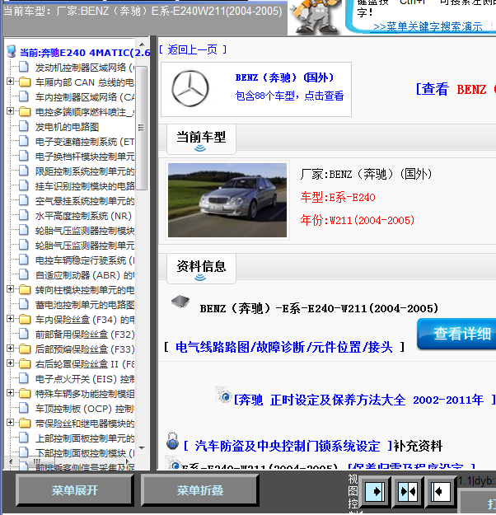The height and width of the screenshot is (515, 496).
Task: Select 上部控制面板控制单元 tree item
Action: tap(85, 438)
